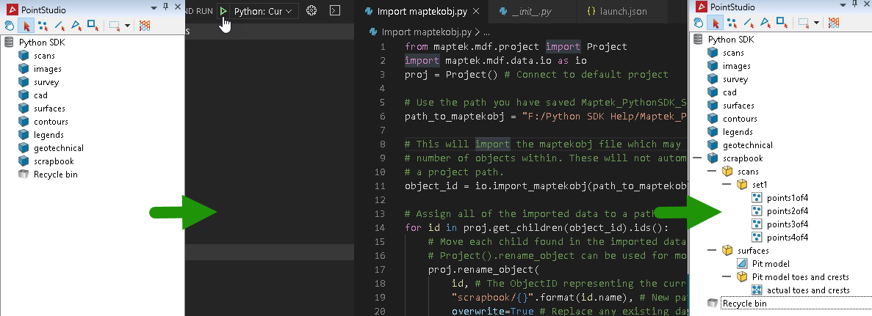Start debugging with the green Run arrow
872x316 pixels.
[x=223, y=10]
